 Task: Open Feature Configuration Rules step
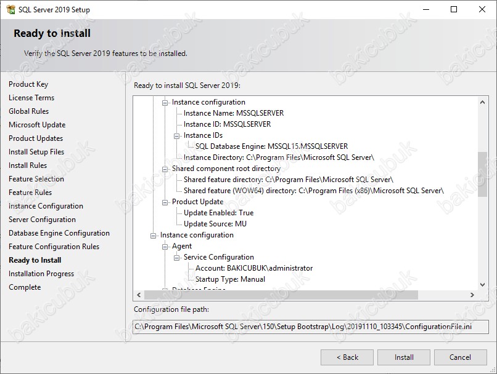(x=54, y=247)
